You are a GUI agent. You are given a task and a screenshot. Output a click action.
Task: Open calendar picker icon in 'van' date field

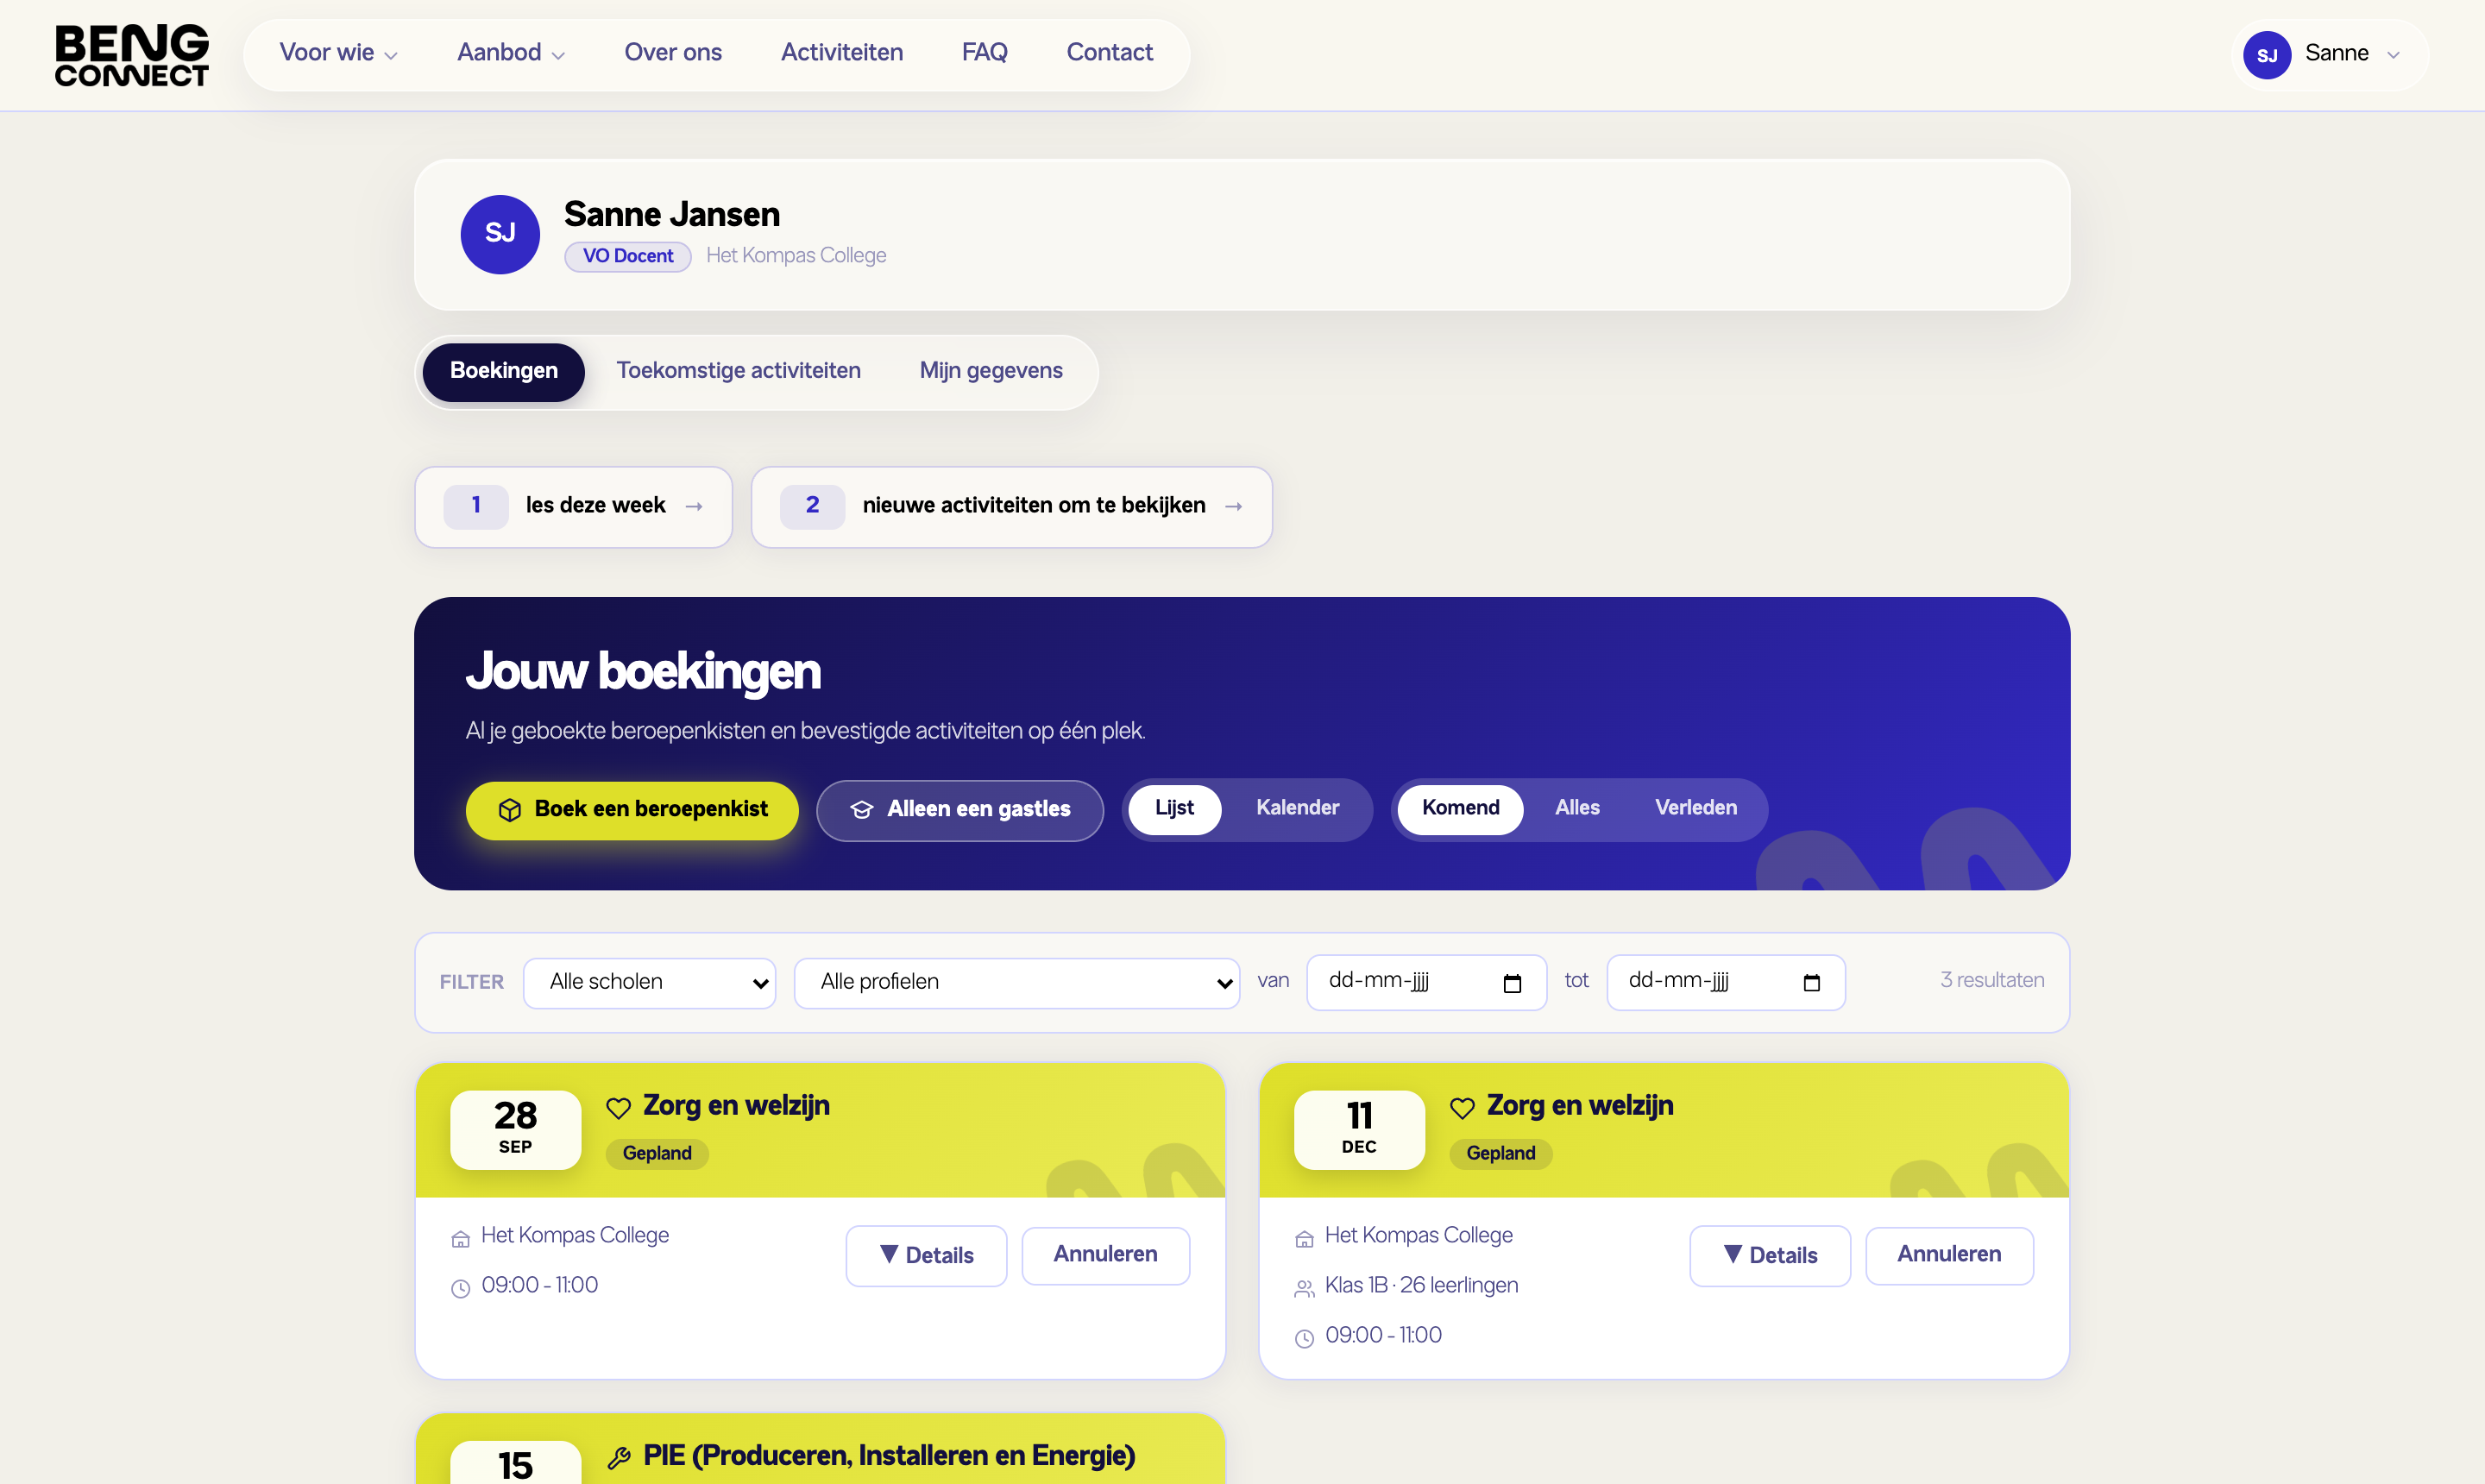(x=1512, y=983)
